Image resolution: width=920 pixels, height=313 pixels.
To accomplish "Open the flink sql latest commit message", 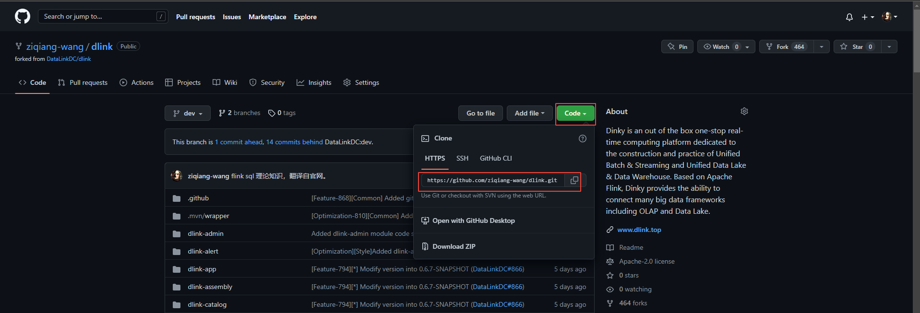I will (x=280, y=176).
